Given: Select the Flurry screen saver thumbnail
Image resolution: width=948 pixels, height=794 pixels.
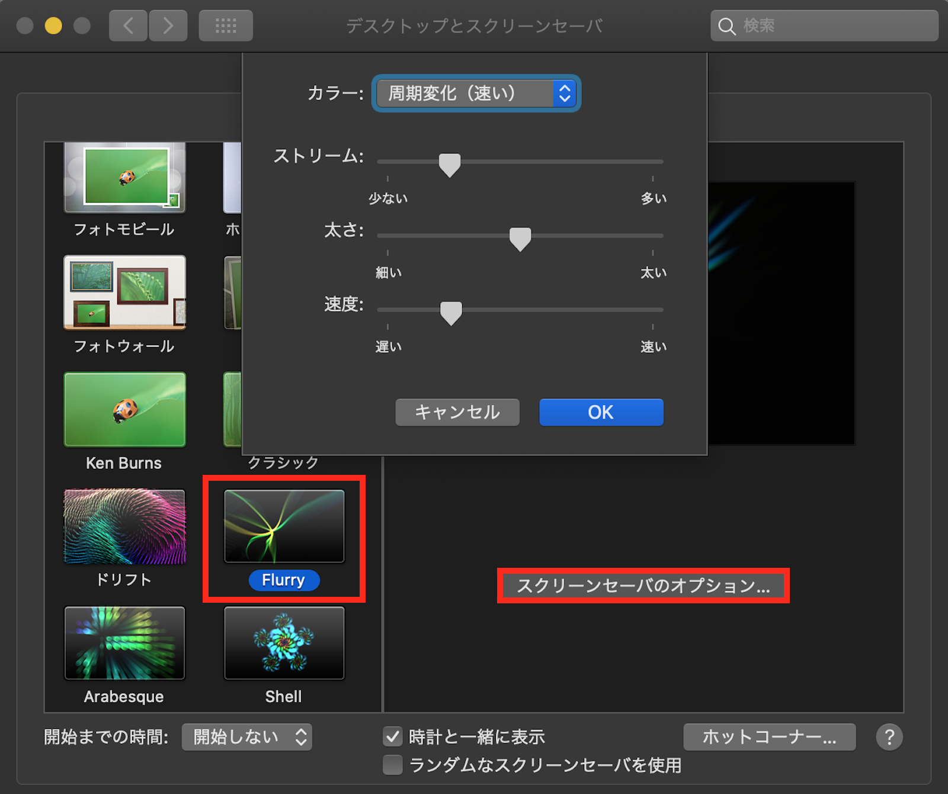Looking at the screenshot, I should point(284,526).
